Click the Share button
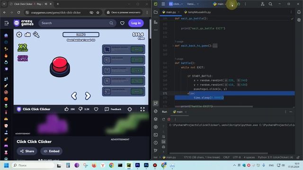This screenshot has width=303, height=170. 27,151
